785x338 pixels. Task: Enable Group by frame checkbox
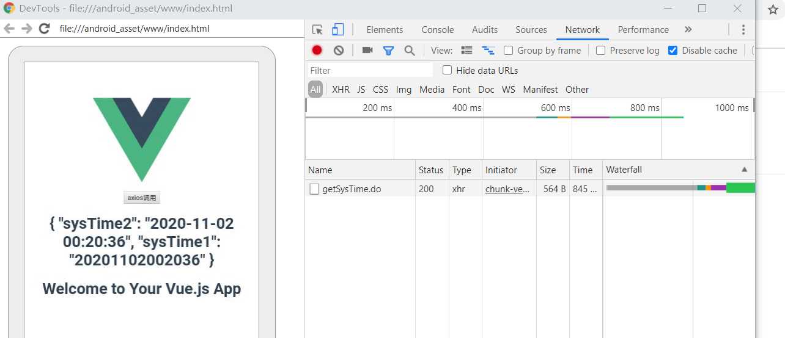(x=508, y=51)
